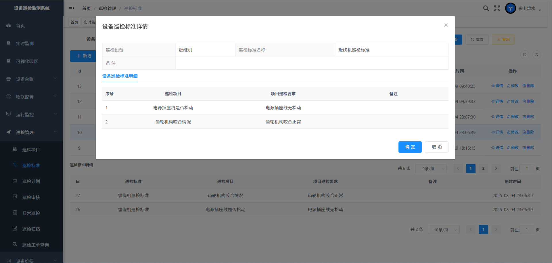Click the user avatar icon
This screenshot has height=263, width=552.
click(511, 8)
